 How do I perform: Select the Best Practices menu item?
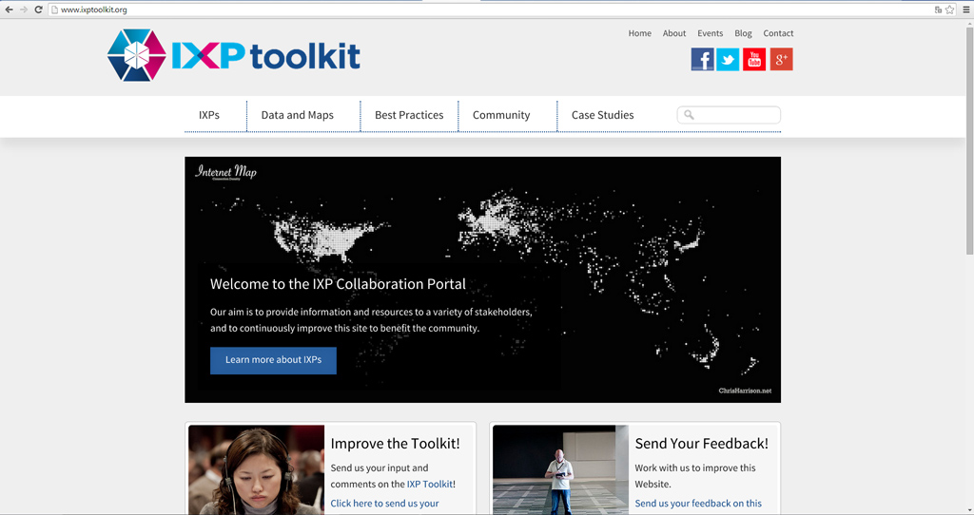point(409,115)
